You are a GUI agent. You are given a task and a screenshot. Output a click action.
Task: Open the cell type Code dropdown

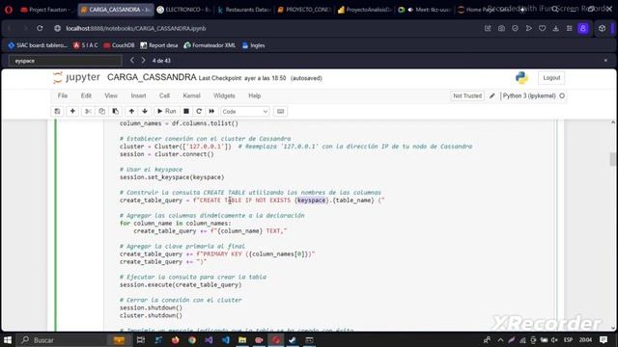click(x=244, y=112)
